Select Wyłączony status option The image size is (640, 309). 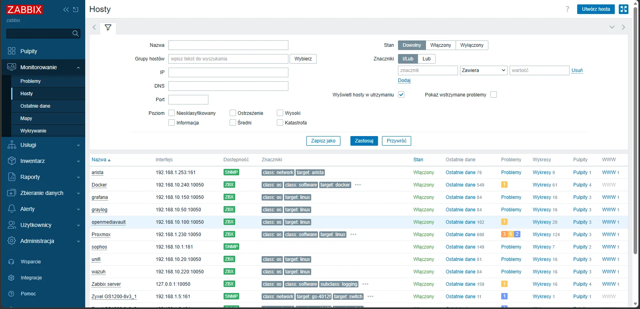472,45
